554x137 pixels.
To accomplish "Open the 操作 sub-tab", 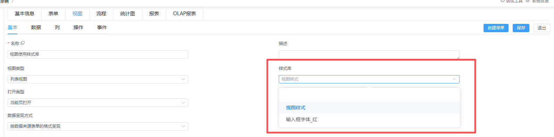I will [x=78, y=27].
